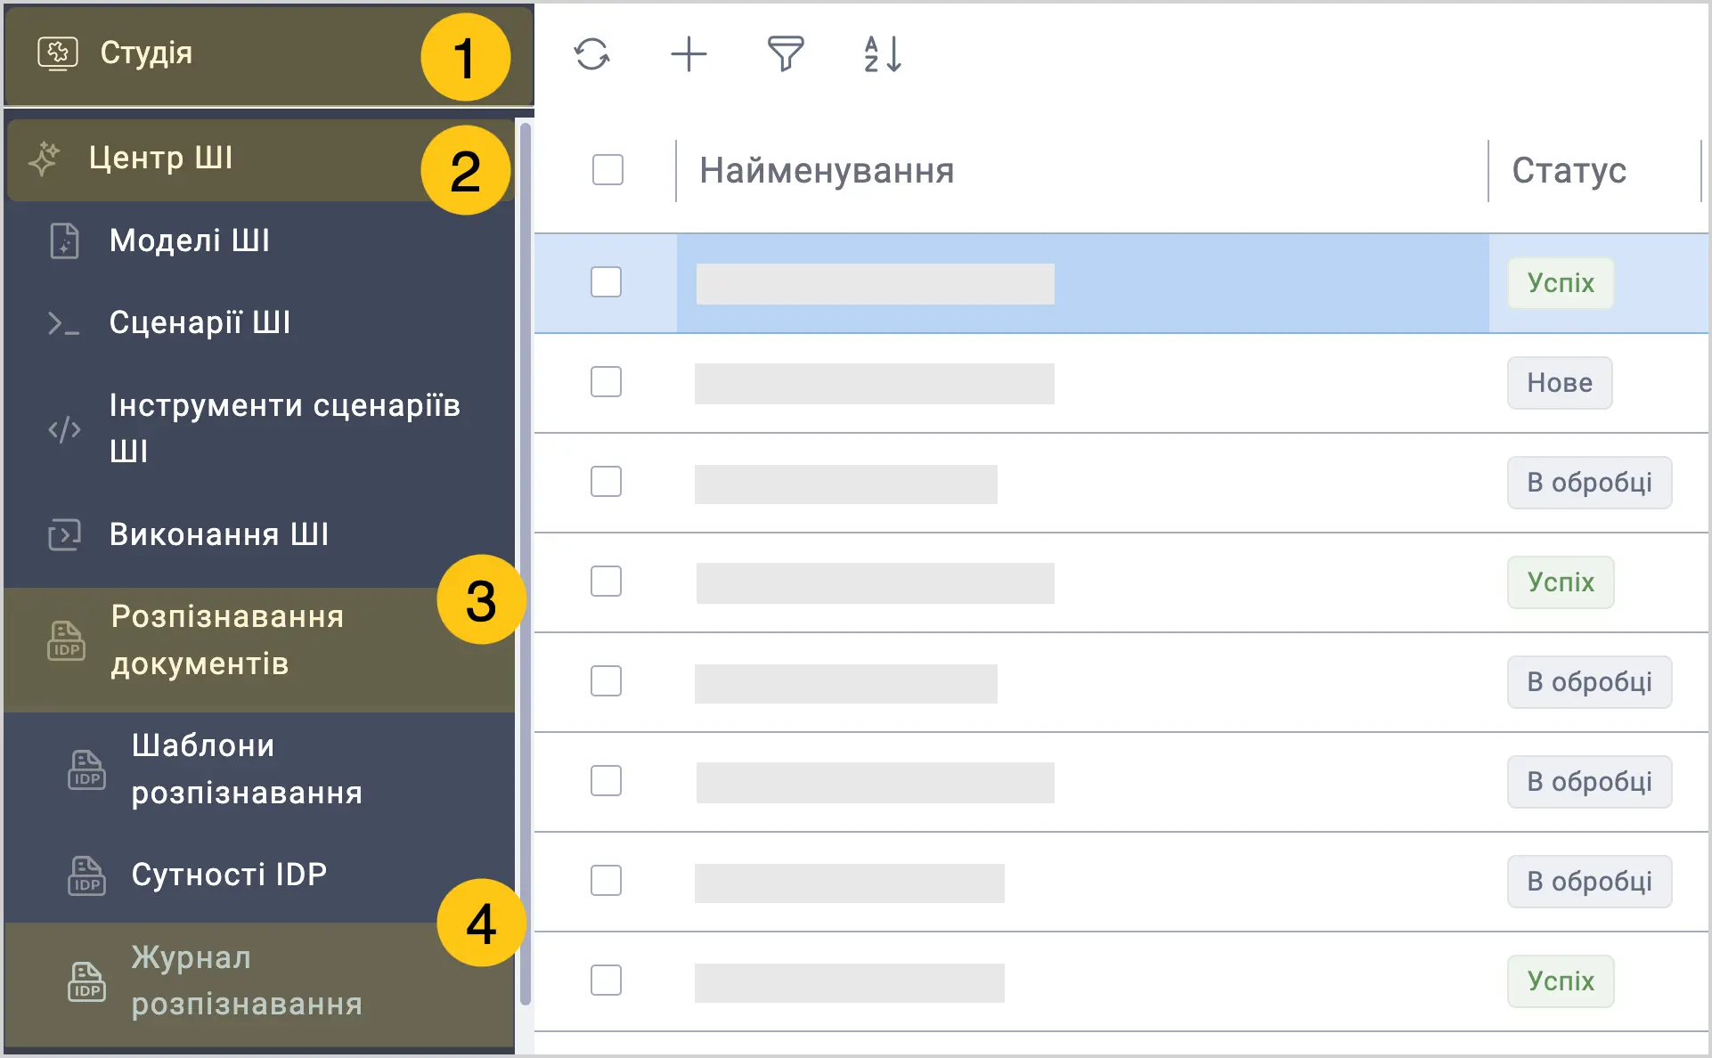1712x1058 pixels.
Task: Collapse the Центр ШІ menu group
Action: pos(260,159)
